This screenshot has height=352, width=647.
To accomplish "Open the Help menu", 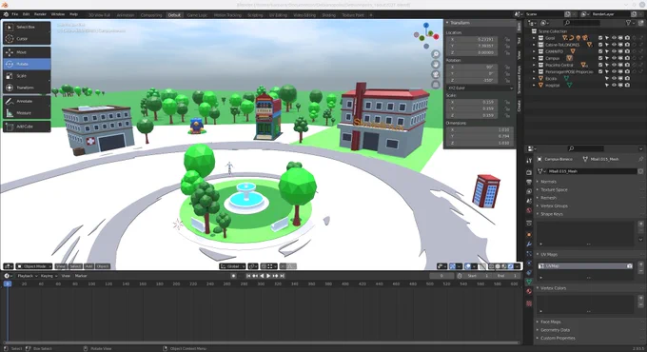I will (73, 14).
